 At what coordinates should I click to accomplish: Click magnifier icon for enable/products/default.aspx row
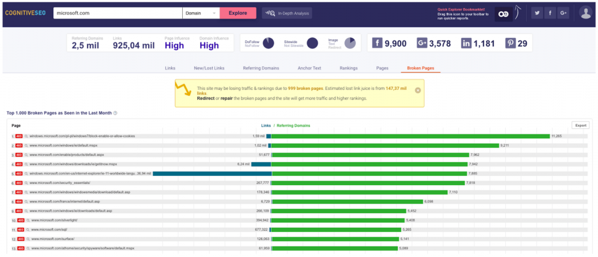click(x=26, y=155)
